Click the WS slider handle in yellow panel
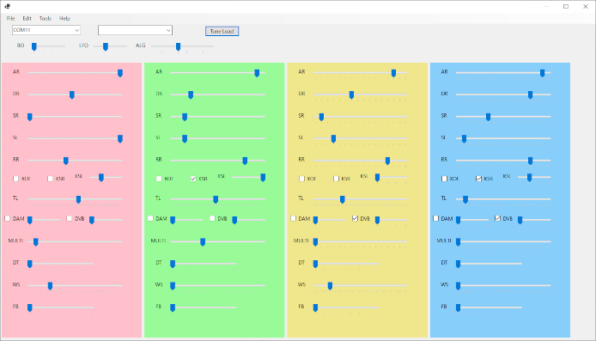The width and height of the screenshot is (596, 341). click(x=331, y=286)
